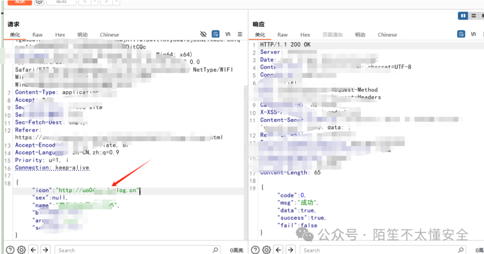Switch request view to Raw tab
484x254 pixels.
pyautogui.click(x=37, y=35)
